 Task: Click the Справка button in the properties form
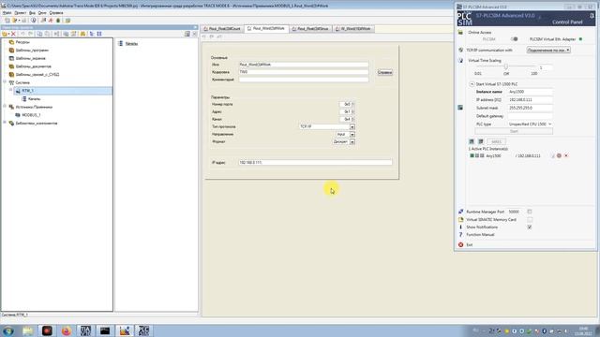tap(385, 73)
